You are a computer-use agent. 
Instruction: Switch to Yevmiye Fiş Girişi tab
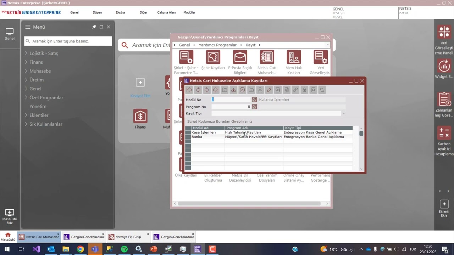point(128,237)
